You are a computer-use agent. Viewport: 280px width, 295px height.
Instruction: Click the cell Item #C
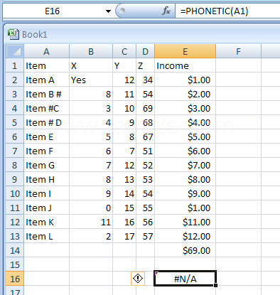point(46,108)
